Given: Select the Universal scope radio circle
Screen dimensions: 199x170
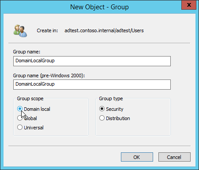Looking at the screenshot, I should [20, 127].
